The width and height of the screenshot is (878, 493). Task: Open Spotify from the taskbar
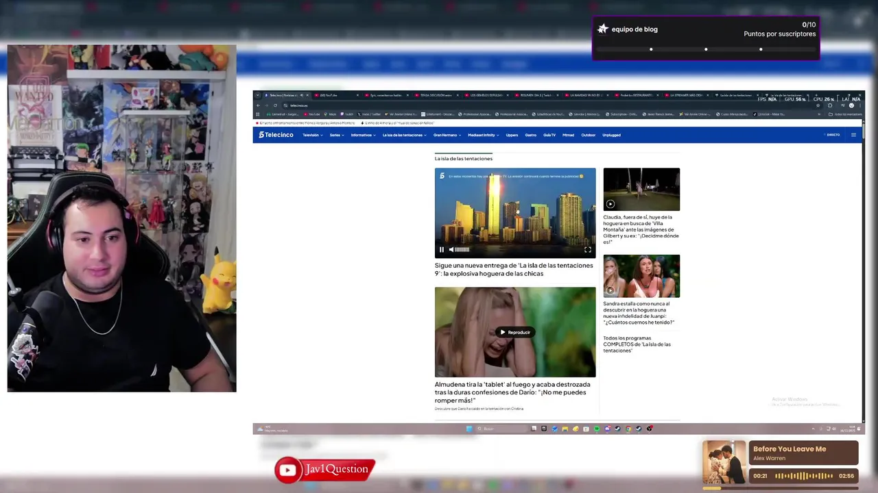(x=597, y=429)
